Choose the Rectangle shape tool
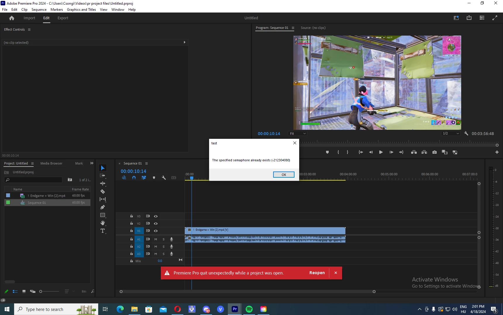 (103, 215)
